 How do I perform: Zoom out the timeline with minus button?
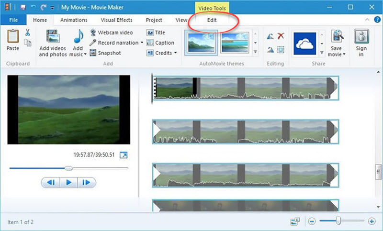point(312,221)
